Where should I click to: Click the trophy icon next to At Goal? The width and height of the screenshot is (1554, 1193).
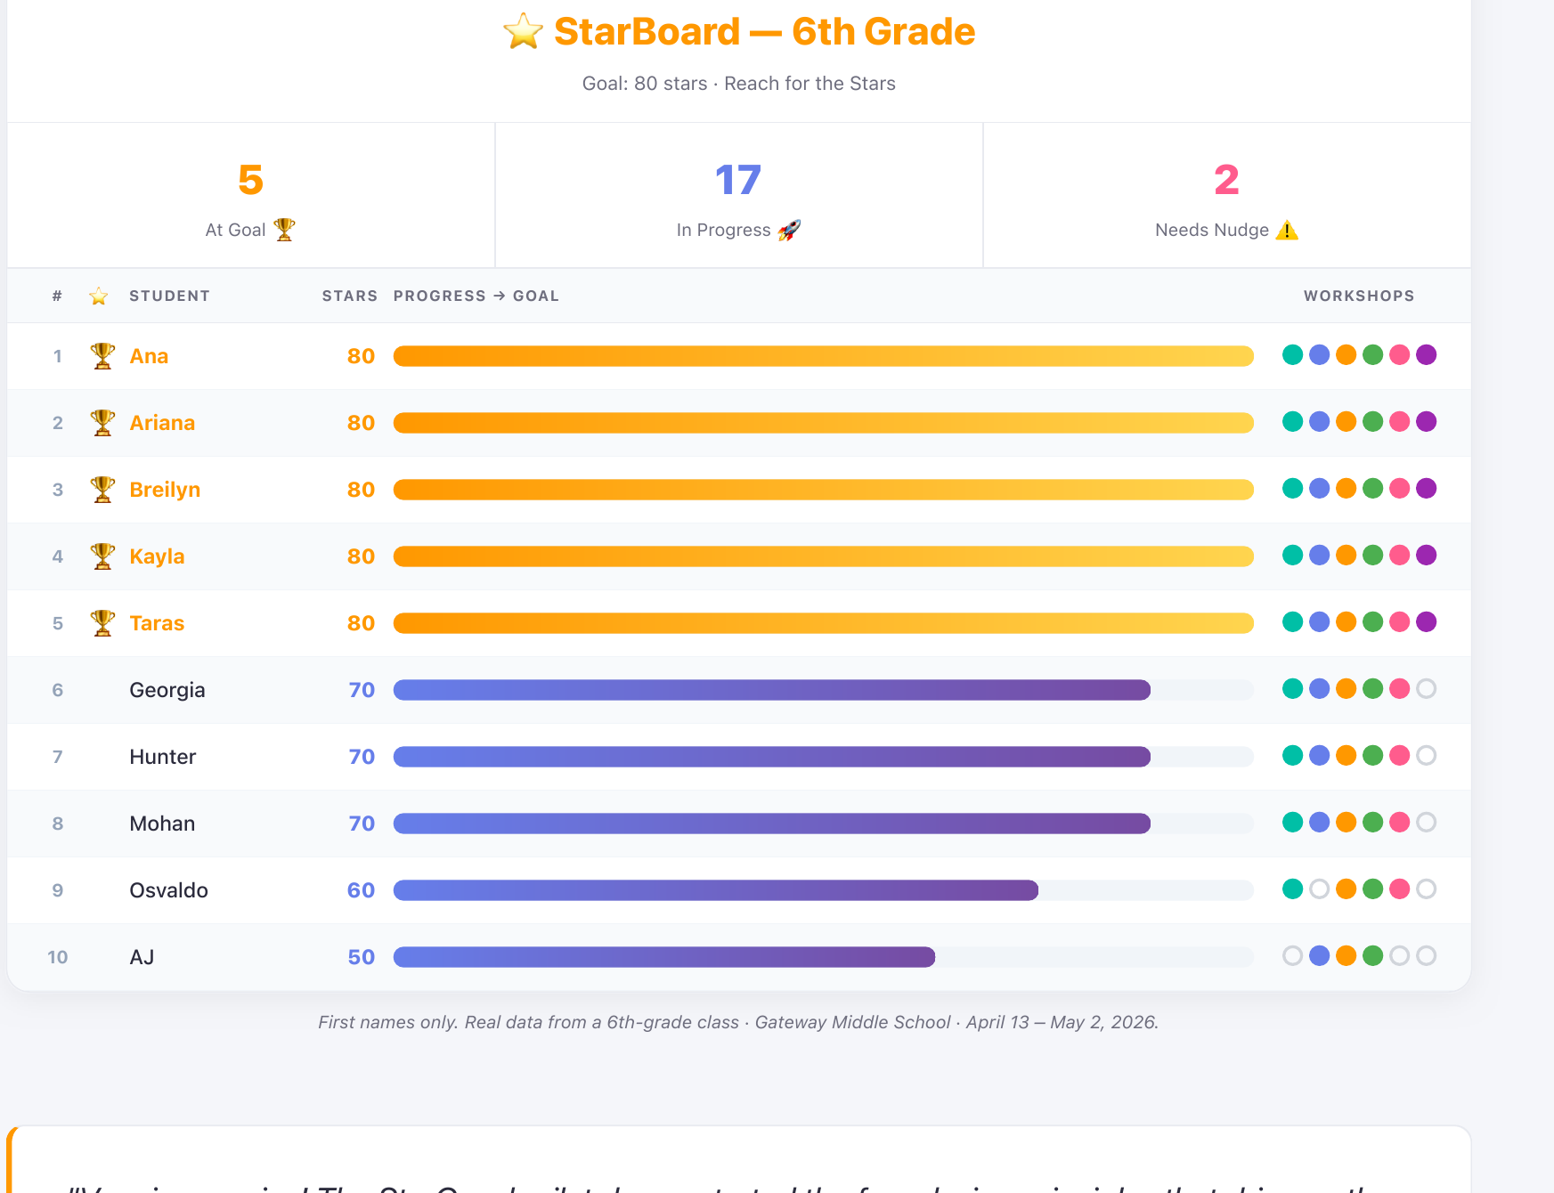pos(284,230)
